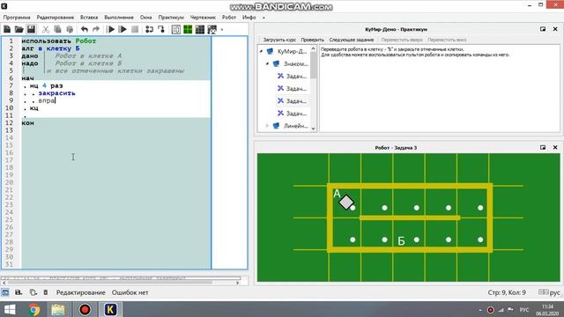Click the Ошибок нет status text
This screenshot has width=564, height=317.
pyautogui.click(x=130, y=292)
